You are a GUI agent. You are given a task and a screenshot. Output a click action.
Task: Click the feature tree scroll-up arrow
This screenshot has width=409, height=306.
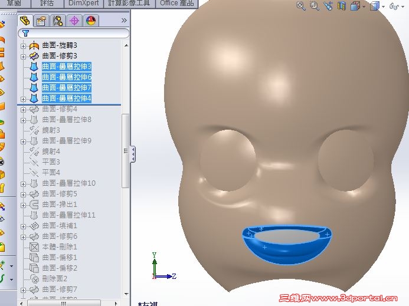[x=126, y=45]
